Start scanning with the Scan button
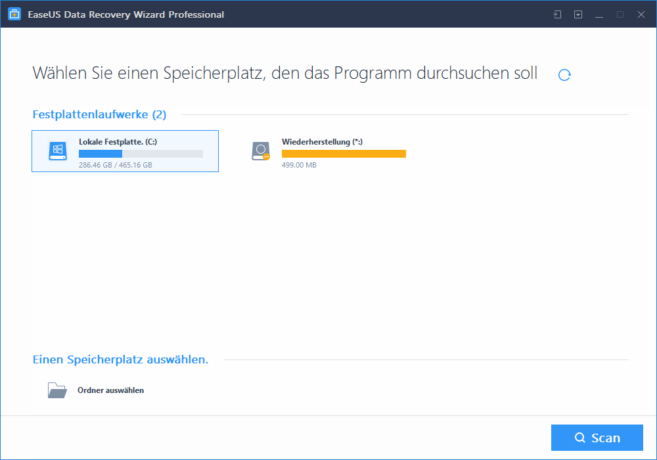This screenshot has height=460, width=657. [597, 438]
